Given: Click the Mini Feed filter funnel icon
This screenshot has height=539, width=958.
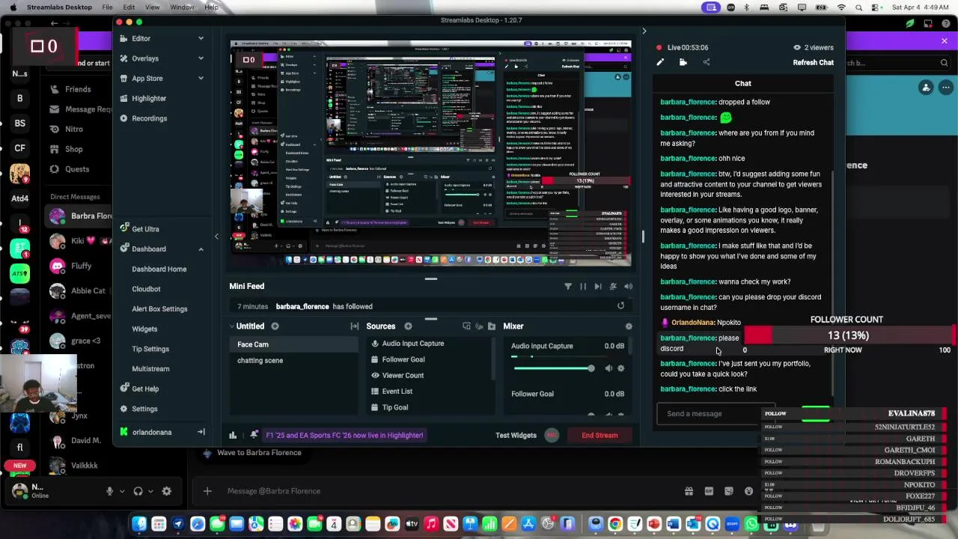Looking at the screenshot, I should (568, 286).
